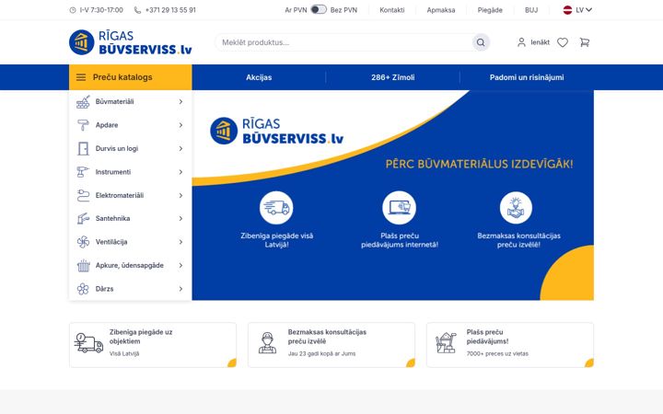The height and width of the screenshot is (414, 663).
Task: Open the wishlist heart icon
Action: [x=563, y=42]
